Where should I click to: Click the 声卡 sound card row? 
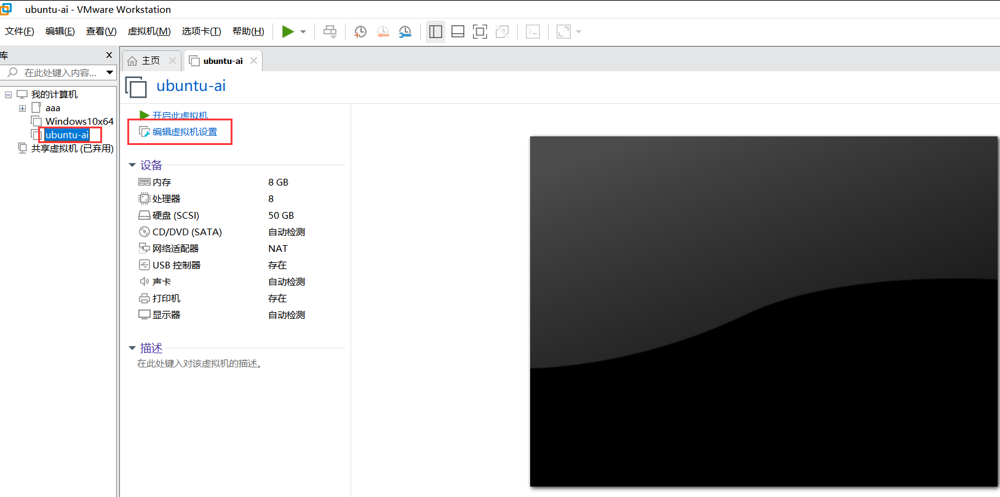(x=240, y=282)
